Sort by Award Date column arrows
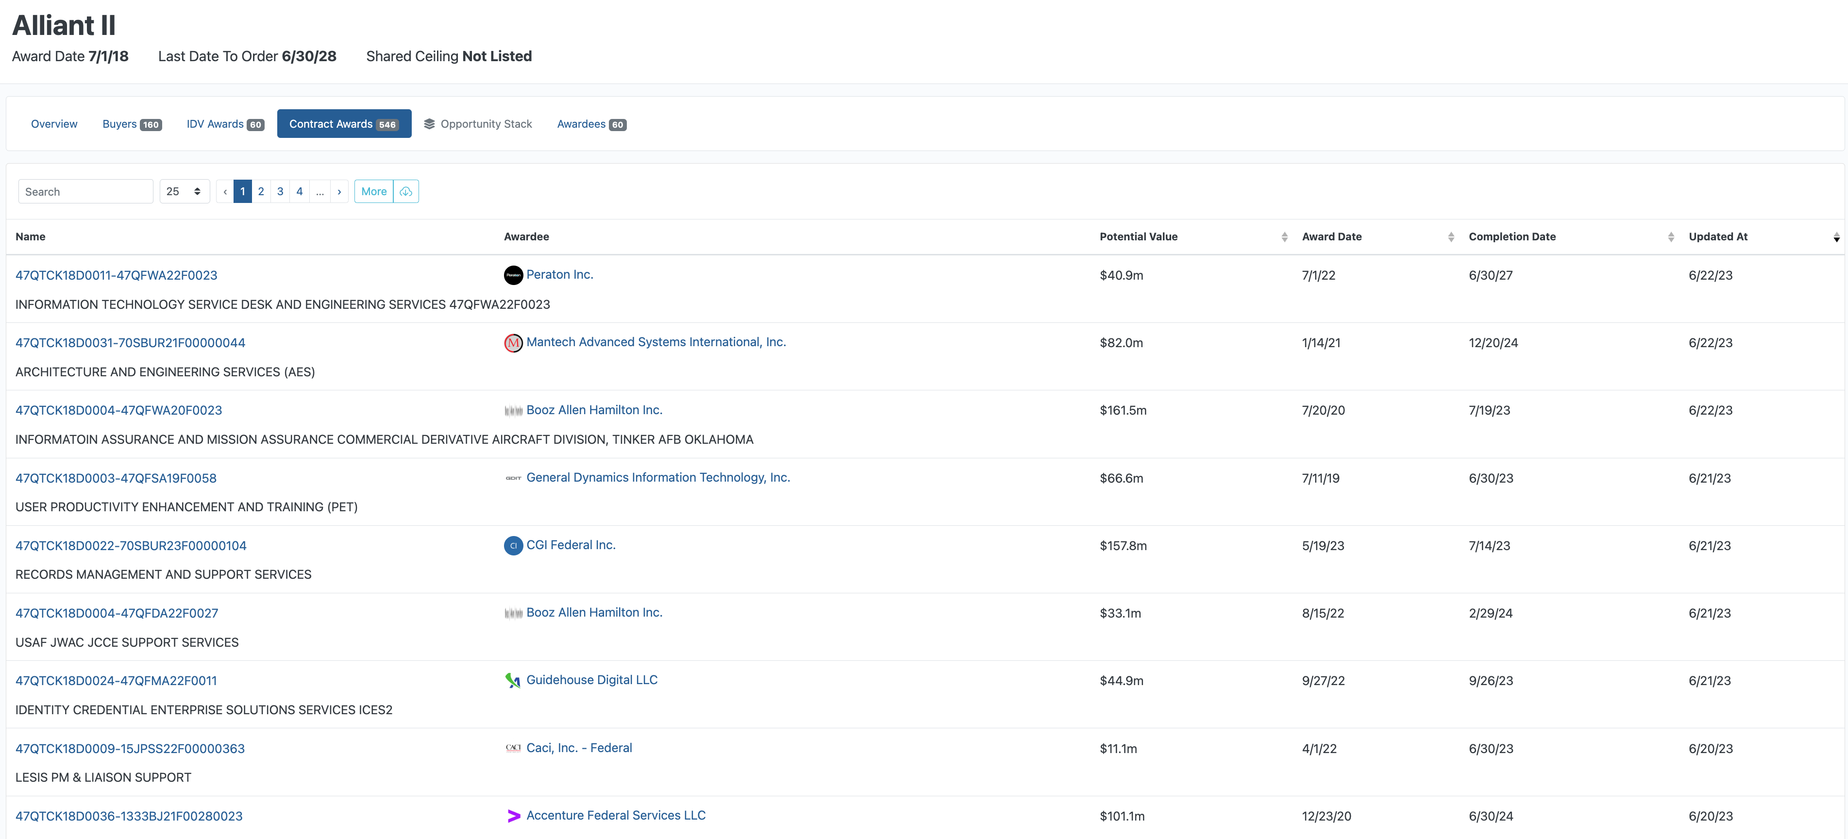1848x839 pixels. pos(1450,237)
